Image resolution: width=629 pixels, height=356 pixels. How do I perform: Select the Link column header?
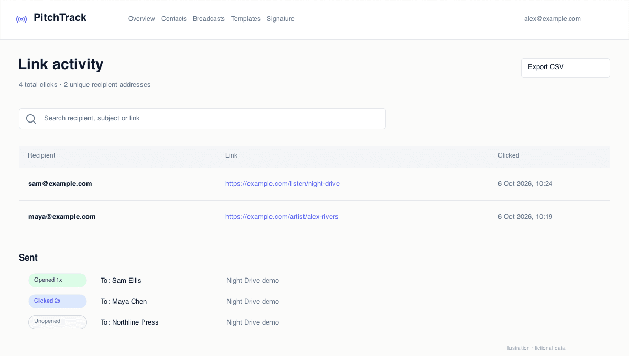point(231,155)
